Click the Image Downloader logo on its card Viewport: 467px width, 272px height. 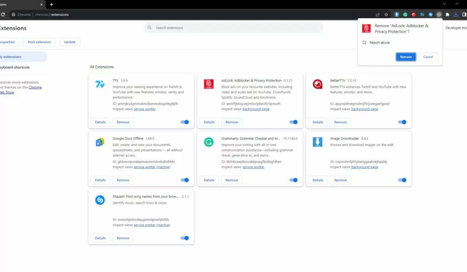tap(318, 142)
